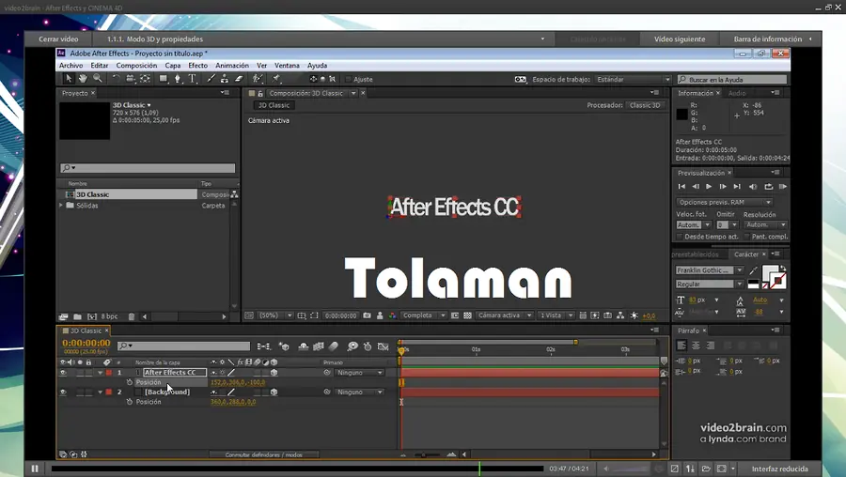Open the Espacio de trabajo Estándar dropdown
Image resolution: width=846 pixels, height=477 pixels.
click(x=633, y=79)
